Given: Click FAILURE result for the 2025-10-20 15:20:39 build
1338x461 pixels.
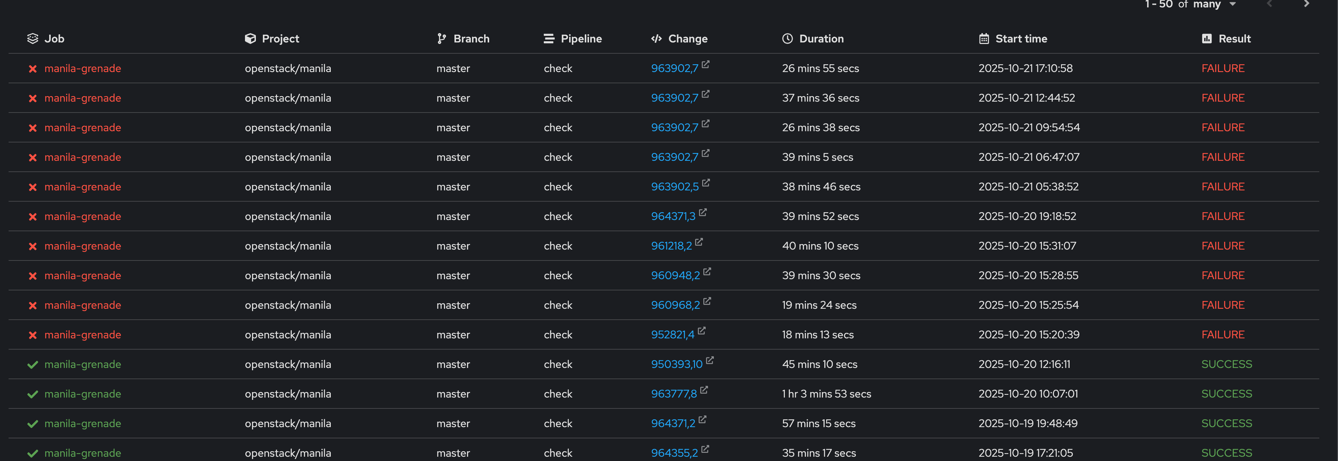Looking at the screenshot, I should click(1223, 335).
